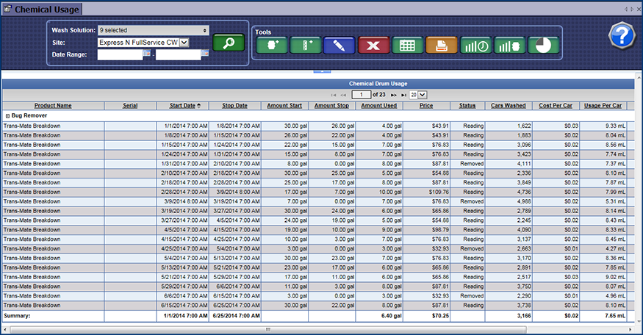Open the blue help question mark
This screenshot has height=335, width=643.
(x=621, y=35)
